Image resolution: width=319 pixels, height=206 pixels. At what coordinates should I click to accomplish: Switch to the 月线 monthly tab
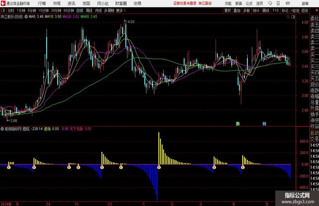(98, 10)
